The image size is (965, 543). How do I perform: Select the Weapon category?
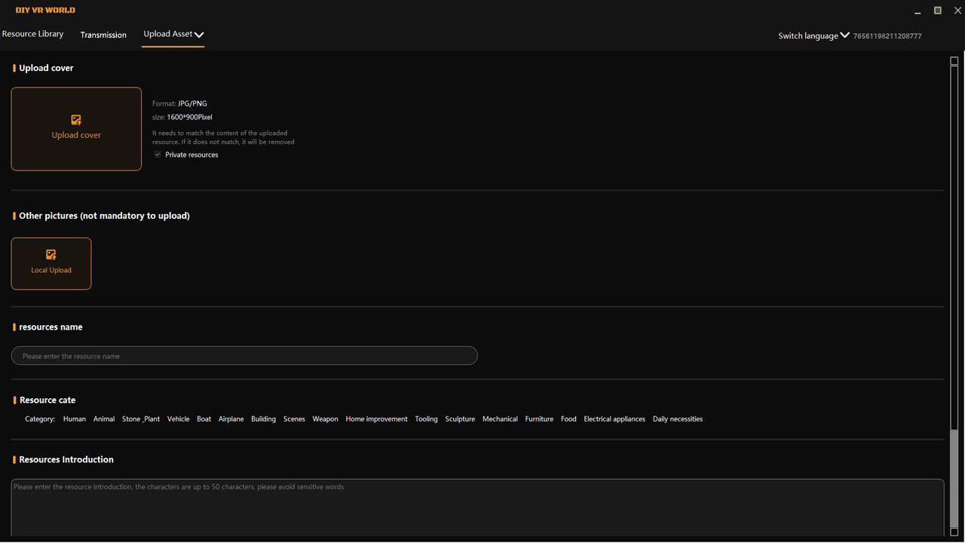coord(325,419)
